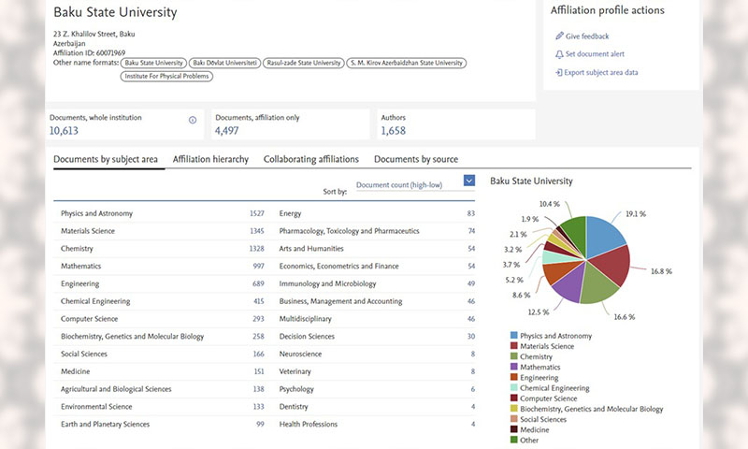
Task: Open affiliation only document count 4,497
Action: click(x=226, y=131)
